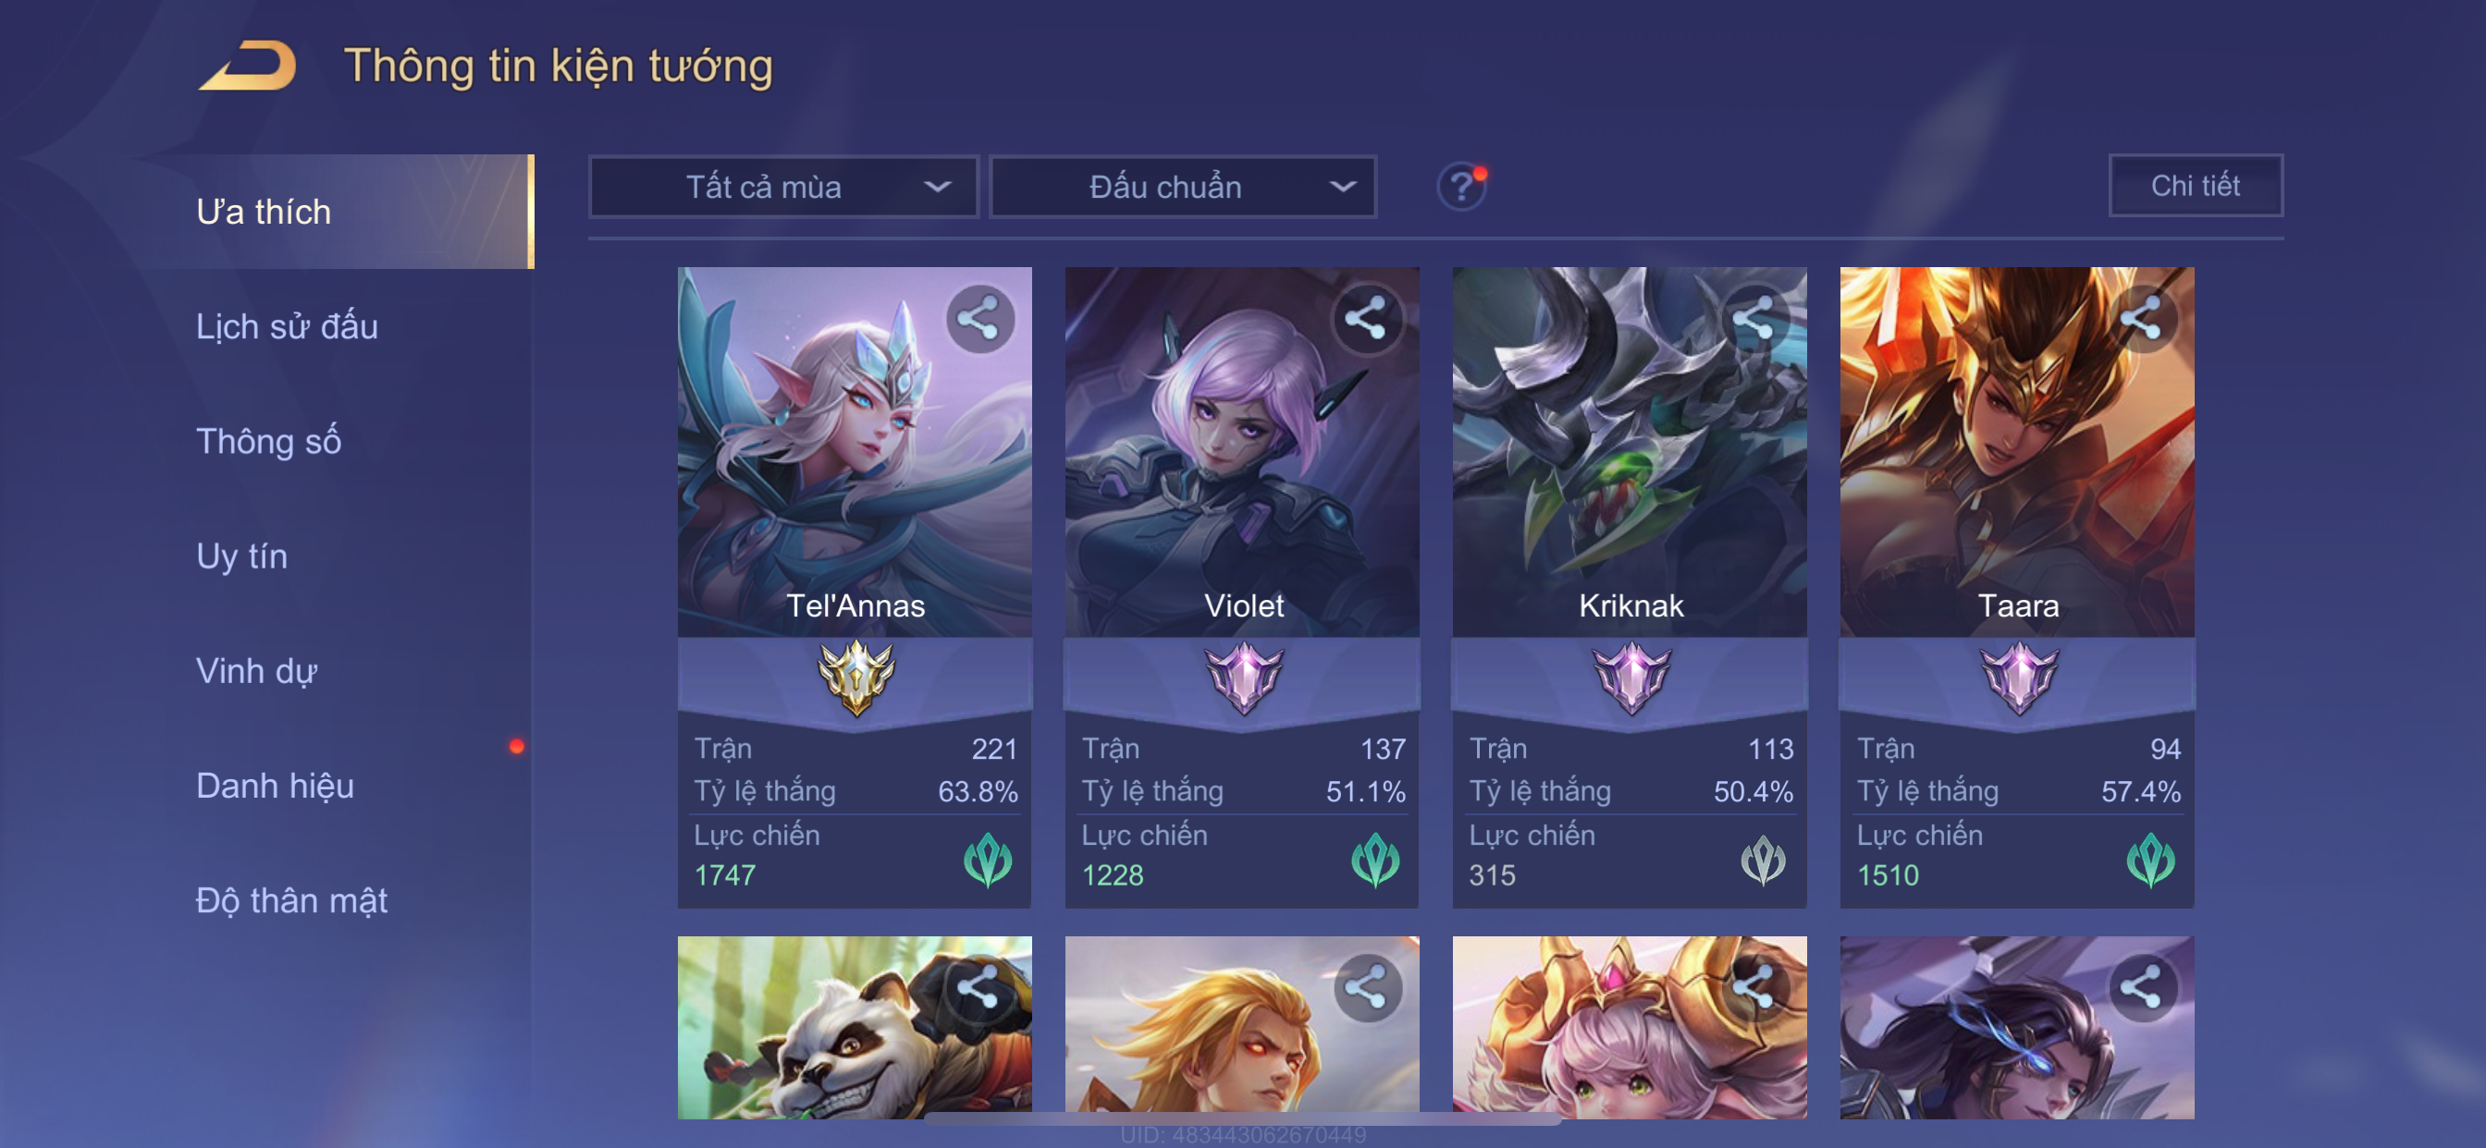2486x1148 pixels.
Task: Select the Taara hero portrait
Action: coord(2017,451)
